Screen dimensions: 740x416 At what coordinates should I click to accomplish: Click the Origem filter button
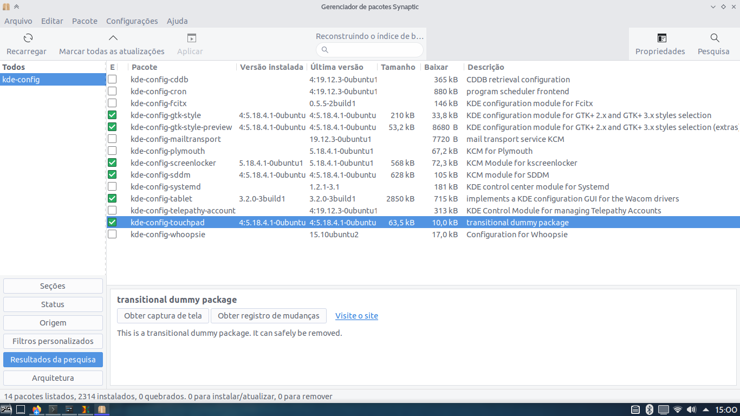point(53,323)
